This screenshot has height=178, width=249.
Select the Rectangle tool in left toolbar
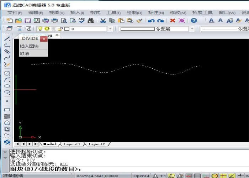7,110
